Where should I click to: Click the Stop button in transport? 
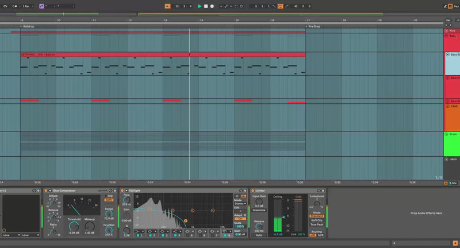coord(206,6)
